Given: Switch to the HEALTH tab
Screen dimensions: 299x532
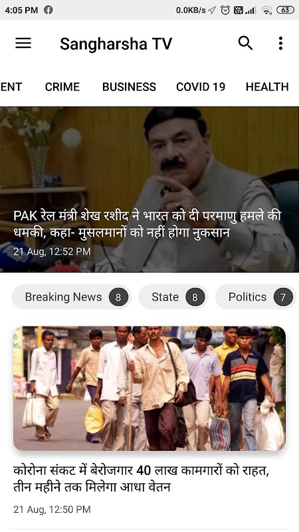Looking at the screenshot, I should [267, 87].
